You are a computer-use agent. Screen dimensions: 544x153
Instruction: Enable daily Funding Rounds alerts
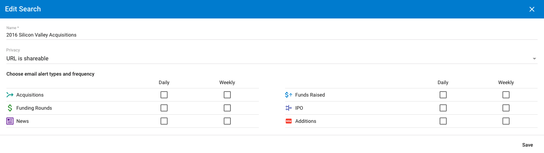164,108
